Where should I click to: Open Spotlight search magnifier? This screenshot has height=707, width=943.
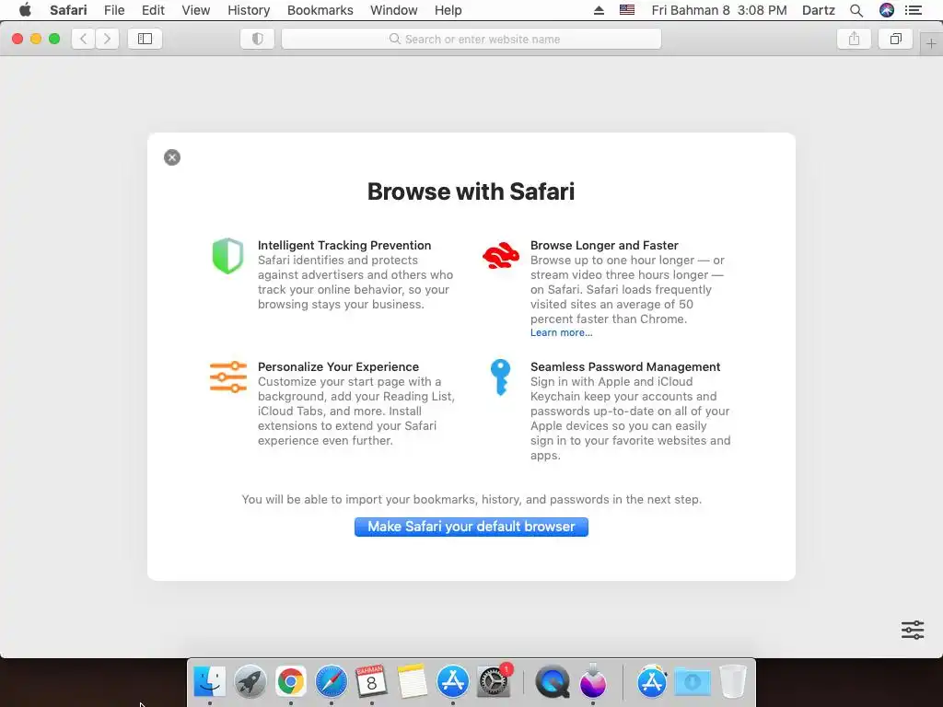coord(856,10)
